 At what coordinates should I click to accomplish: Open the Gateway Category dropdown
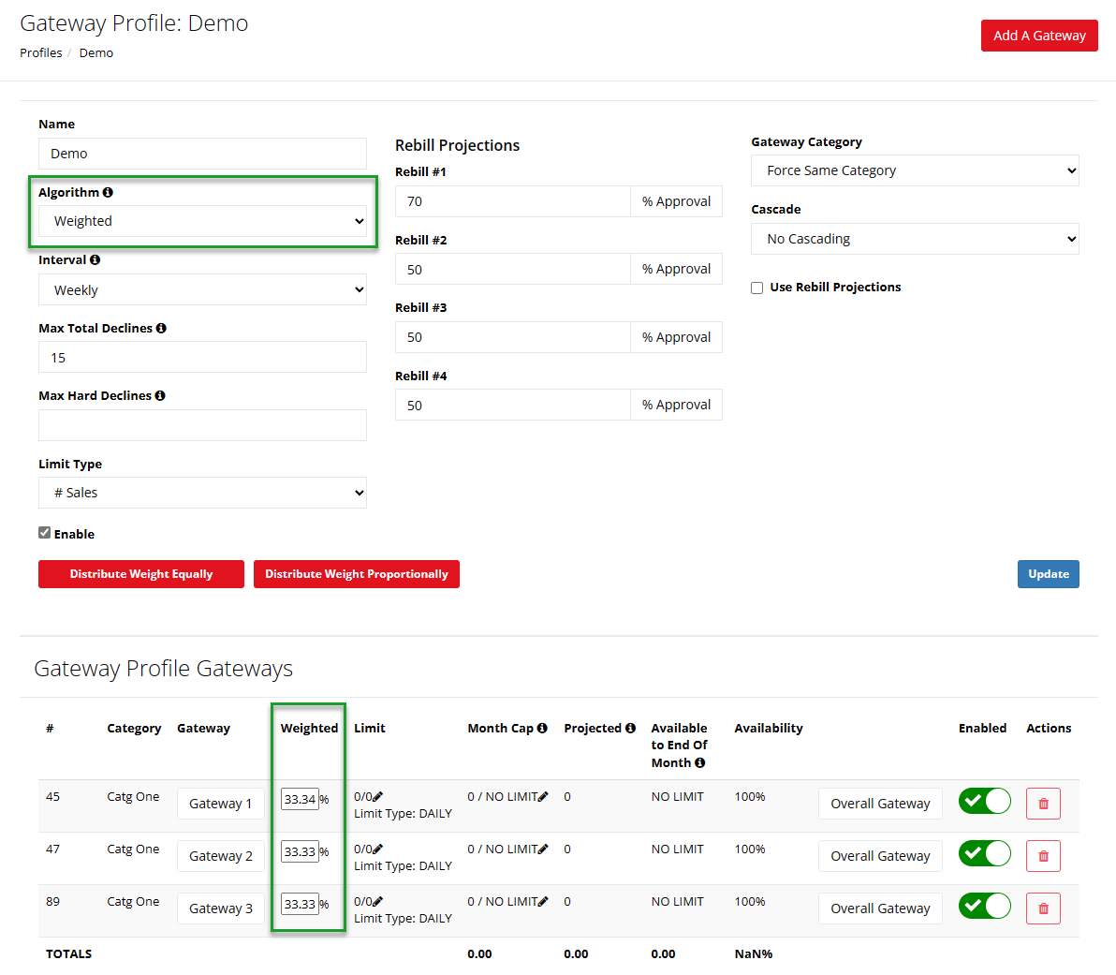tap(914, 170)
